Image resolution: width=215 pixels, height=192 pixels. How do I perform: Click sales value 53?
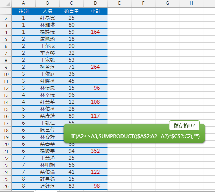click(x=72, y=60)
